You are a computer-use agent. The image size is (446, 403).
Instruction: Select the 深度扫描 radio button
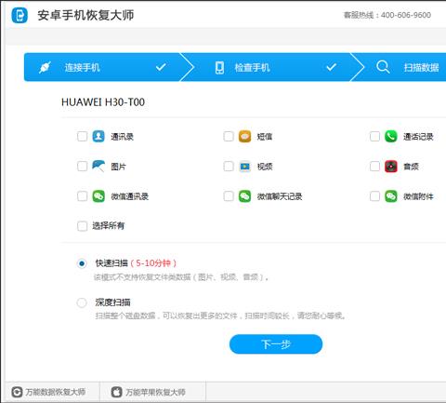[x=82, y=302]
